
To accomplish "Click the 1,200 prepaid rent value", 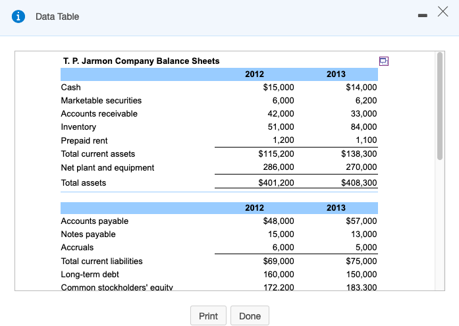I will pyautogui.click(x=283, y=140).
